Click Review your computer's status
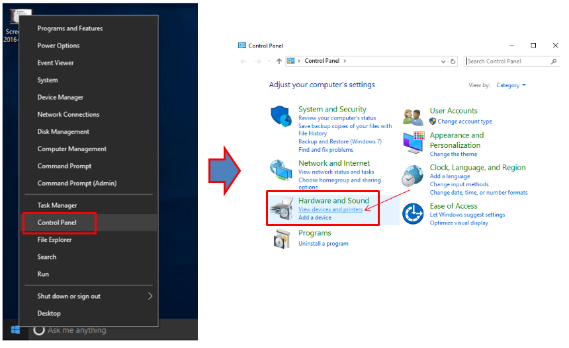The height and width of the screenshot is (348, 569). pyautogui.click(x=337, y=118)
